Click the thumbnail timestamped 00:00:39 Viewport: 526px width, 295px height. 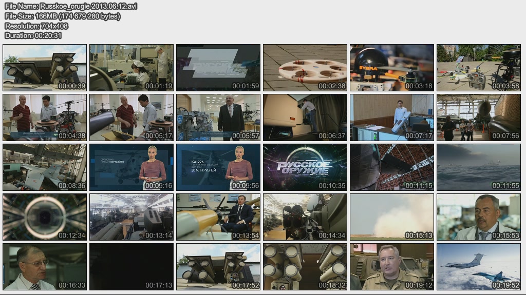[45, 68]
